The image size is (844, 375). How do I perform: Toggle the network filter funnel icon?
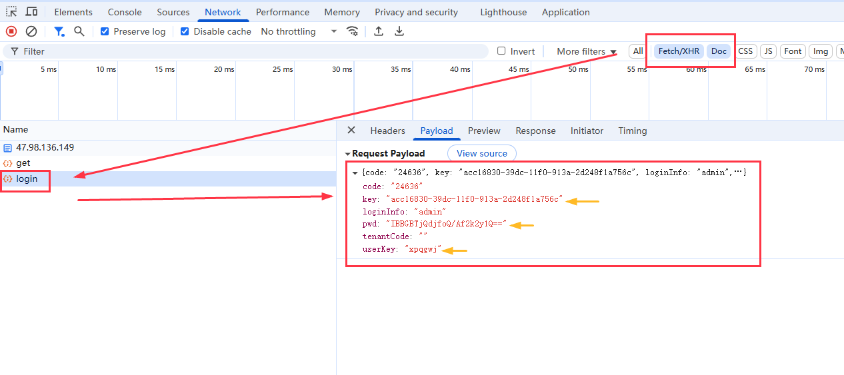pyautogui.click(x=59, y=31)
